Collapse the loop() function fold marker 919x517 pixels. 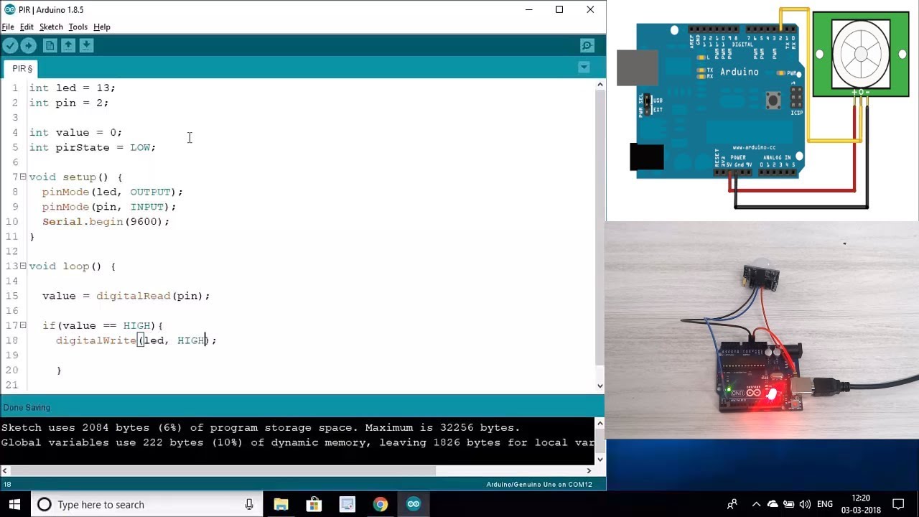pyautogui.click(x=23, y=266)
